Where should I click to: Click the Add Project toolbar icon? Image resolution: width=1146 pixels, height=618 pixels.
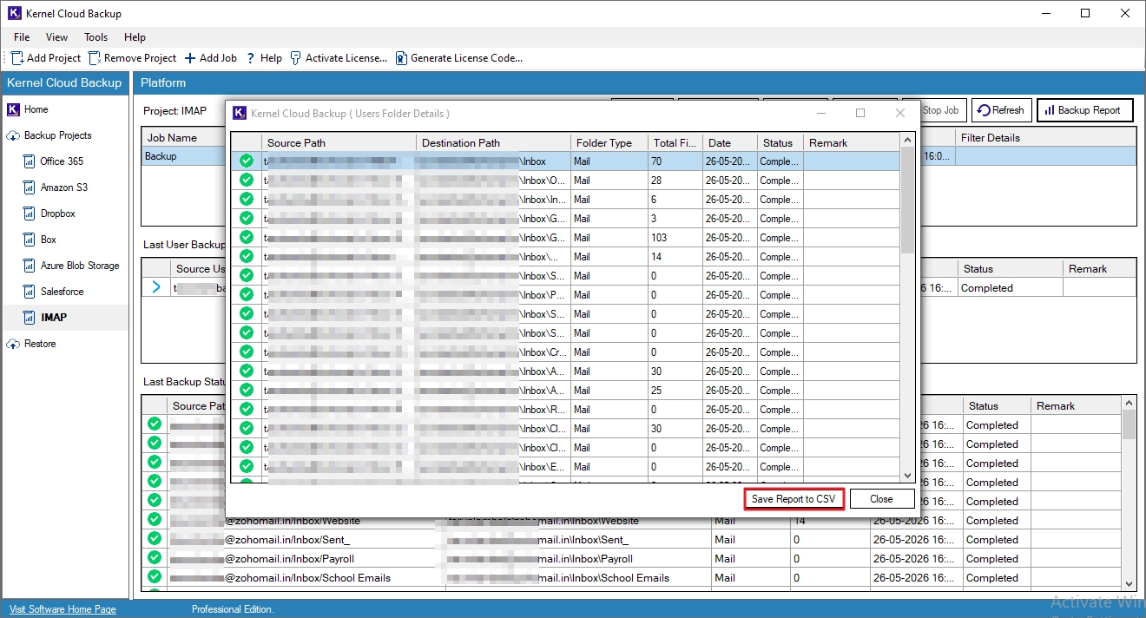point(17,58)
